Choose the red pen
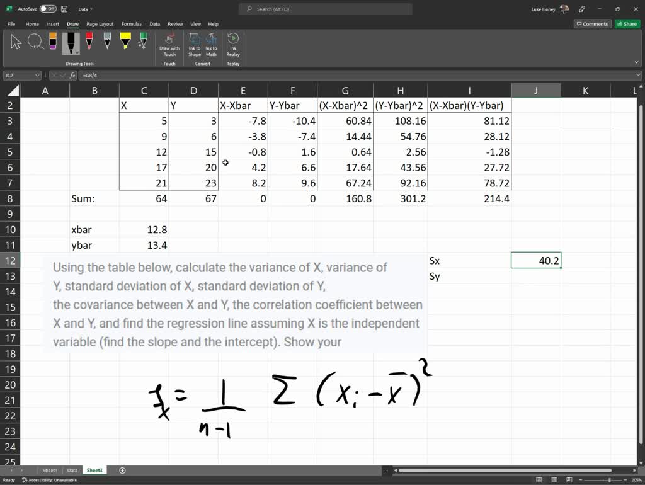This screenshot has width=645, height=485. (x=88, y=42)
